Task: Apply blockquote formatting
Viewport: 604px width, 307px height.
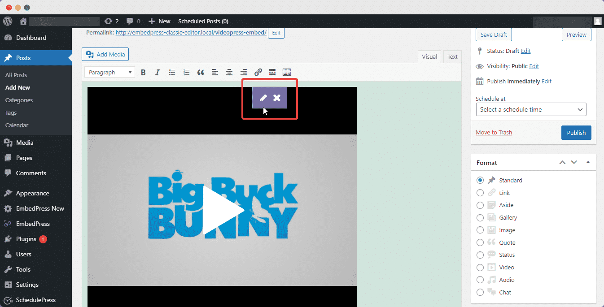Action: (201, 72)
